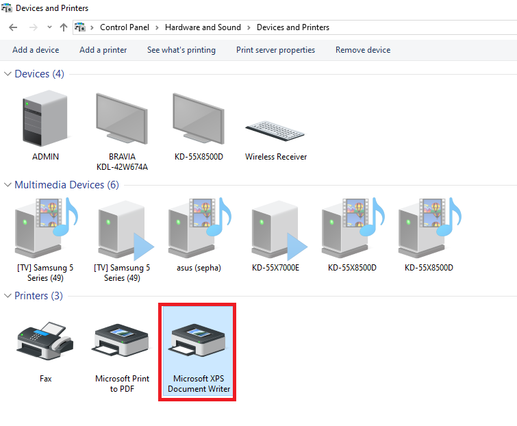Screen dimensions: 517x426
Task: Click the KD-55X7000E label
Action: (276, 267)
